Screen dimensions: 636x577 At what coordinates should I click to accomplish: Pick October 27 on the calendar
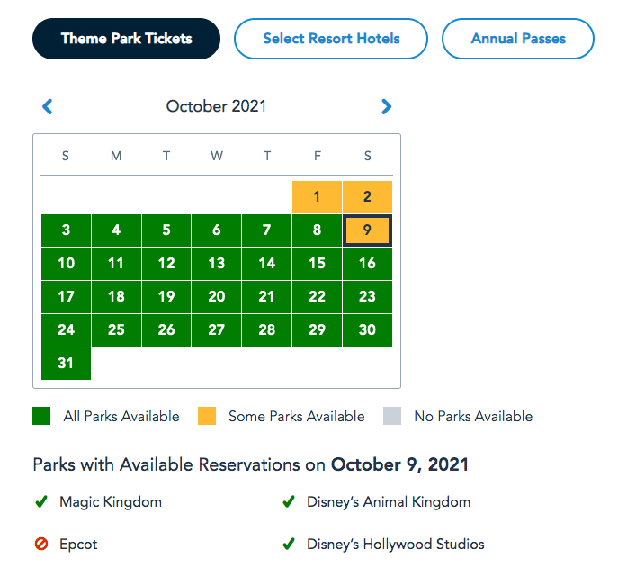click(x=217, y=330)
